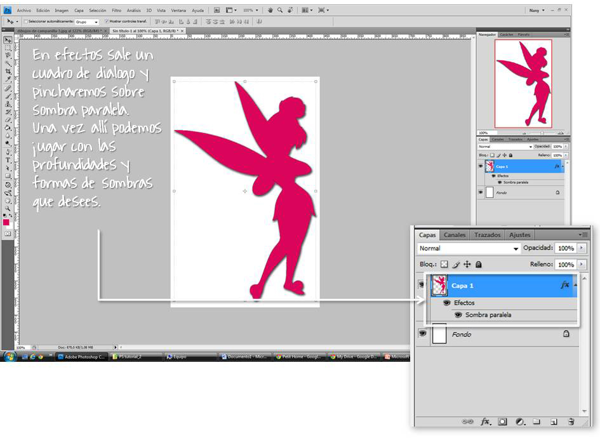Viewport: 600px width, 438px height.
Task: Open dibujos-de-campanilla-3.jpg document tab
Action: (60, 30)
